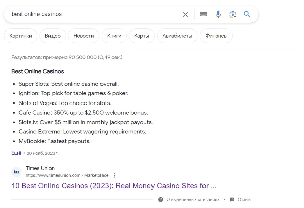The width and height of the screenshot is (304, 208).
Task: Open the three-dot menu beside timesunion.com
Action: coord(115,175)
